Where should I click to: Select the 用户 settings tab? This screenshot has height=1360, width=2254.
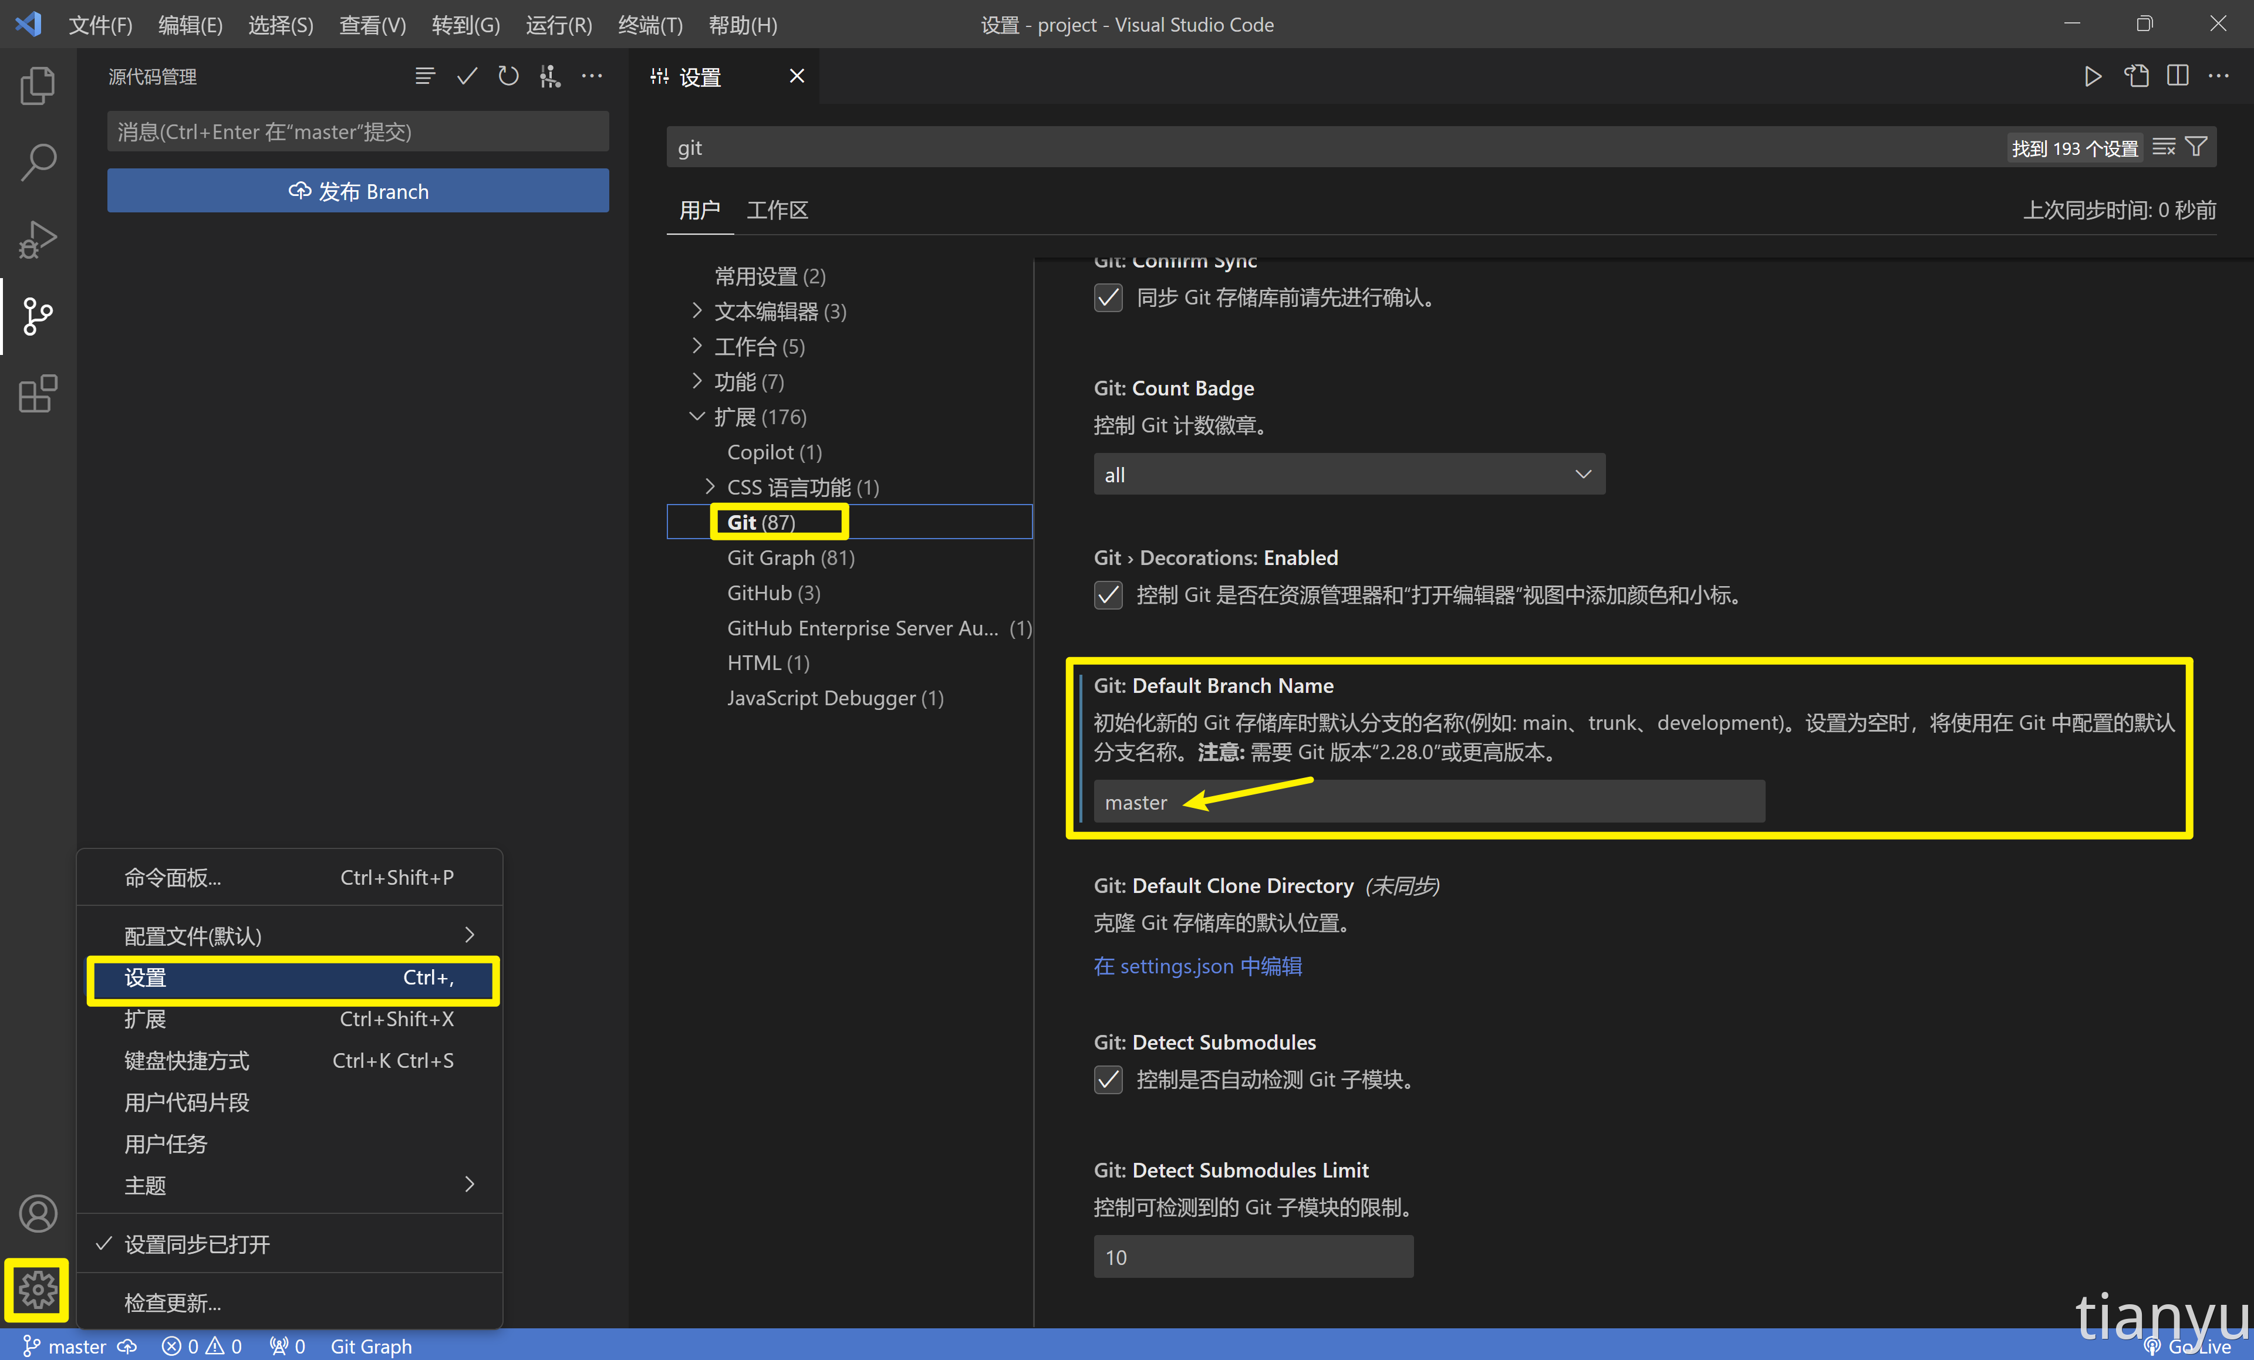coord(699,211)
